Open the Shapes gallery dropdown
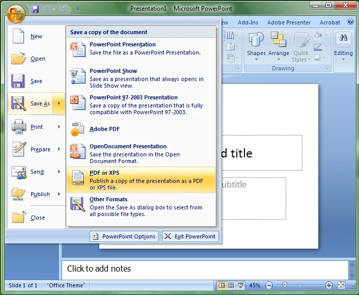 click(x=256, y=47)
